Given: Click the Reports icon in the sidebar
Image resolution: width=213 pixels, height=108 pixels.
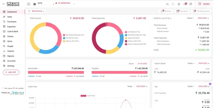Looking at the screenshot, I should point(4,56).
